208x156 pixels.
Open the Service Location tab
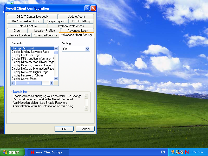pyautogui.click(x=19, y=35)
